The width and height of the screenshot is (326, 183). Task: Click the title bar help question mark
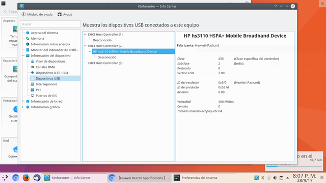276,6
